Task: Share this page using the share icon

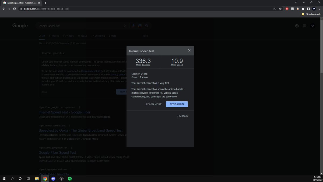Action: [275, 9]
